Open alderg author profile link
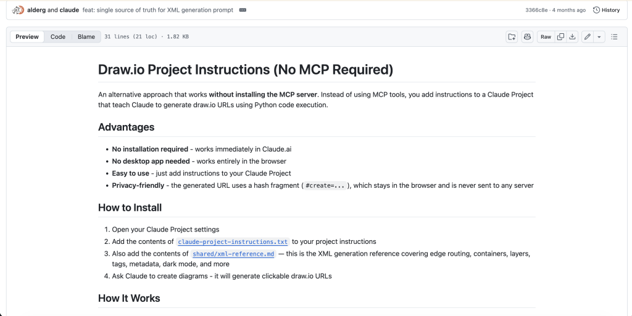The height and width of the screenshot is (316, 632). click(x=36, y=10)
